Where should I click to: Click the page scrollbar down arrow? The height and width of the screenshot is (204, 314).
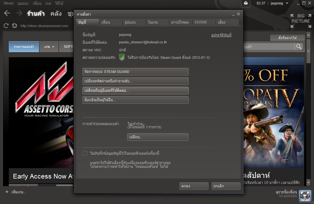(308, 182)
